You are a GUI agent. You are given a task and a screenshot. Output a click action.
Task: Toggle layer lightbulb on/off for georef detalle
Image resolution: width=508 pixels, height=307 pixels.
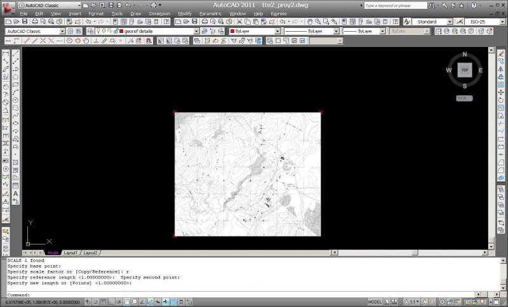tap(98, 31)
